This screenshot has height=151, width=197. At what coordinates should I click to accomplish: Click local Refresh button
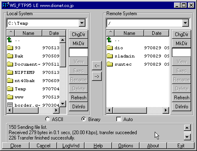[78, 98]
